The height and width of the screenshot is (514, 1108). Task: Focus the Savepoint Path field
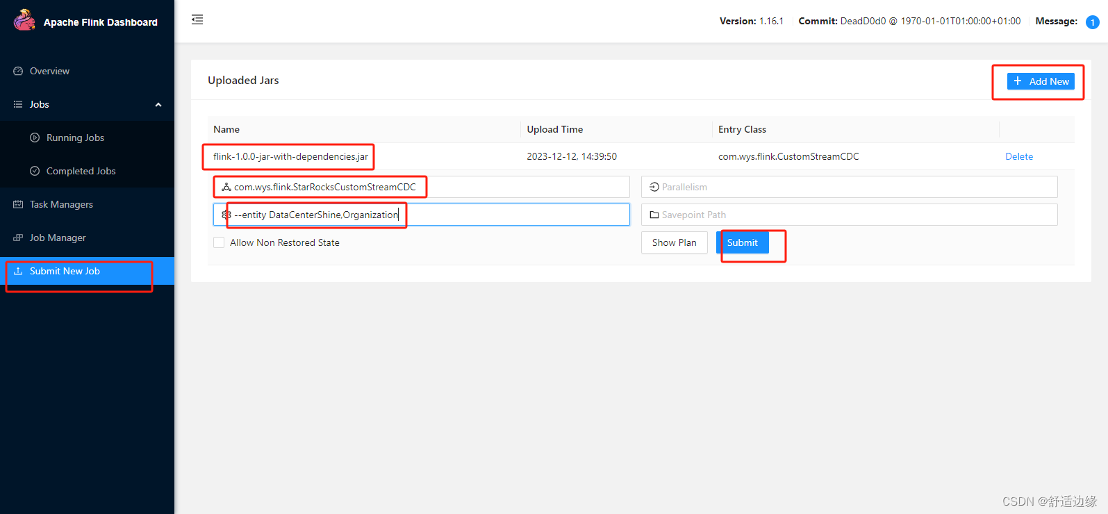(x=850, y=215)
